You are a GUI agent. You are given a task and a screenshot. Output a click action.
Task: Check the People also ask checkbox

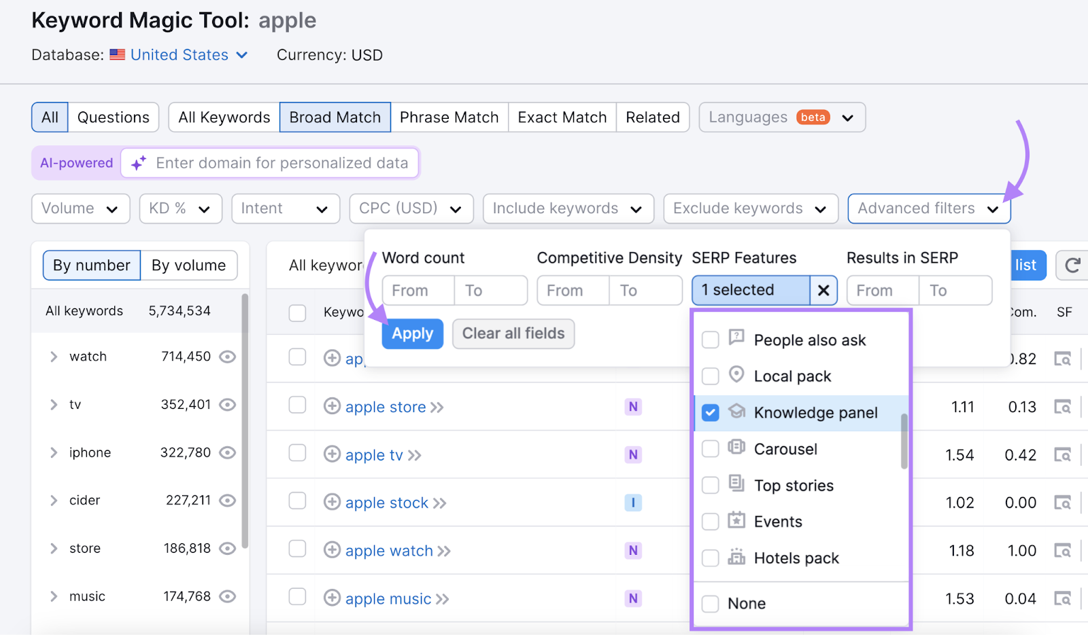click(710, 340)
